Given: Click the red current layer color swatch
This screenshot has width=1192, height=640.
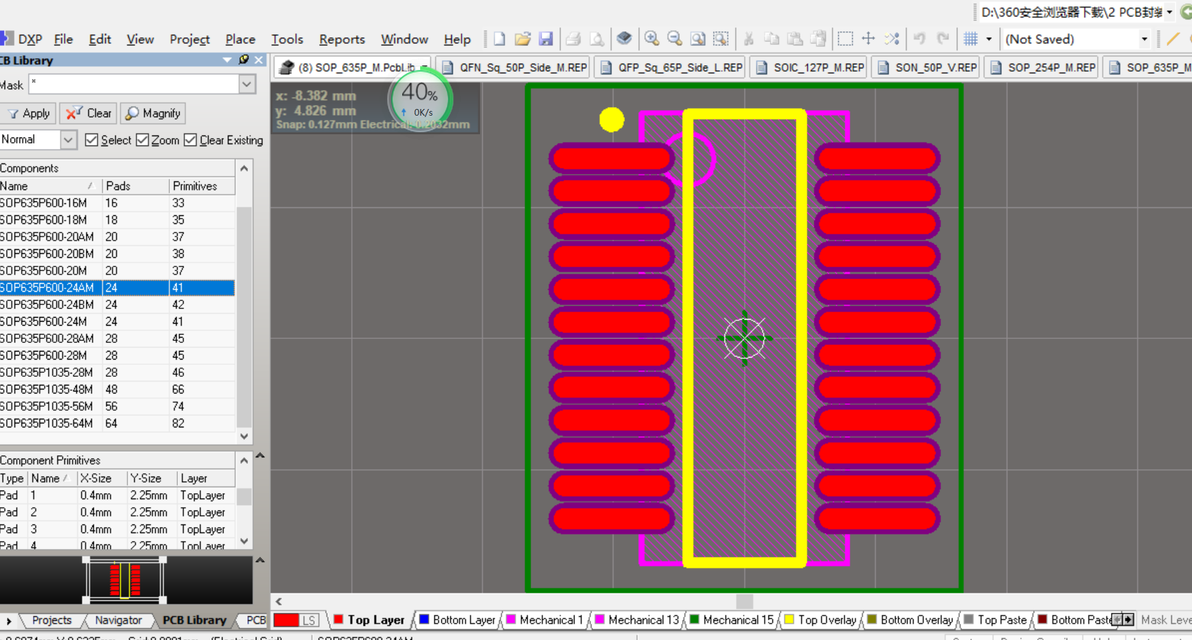Looking at the screenshot, I should click(x=287, y=620).
